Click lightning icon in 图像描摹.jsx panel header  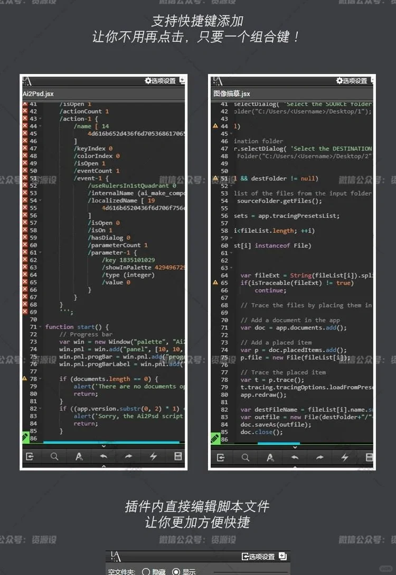[x=372, y=80]
